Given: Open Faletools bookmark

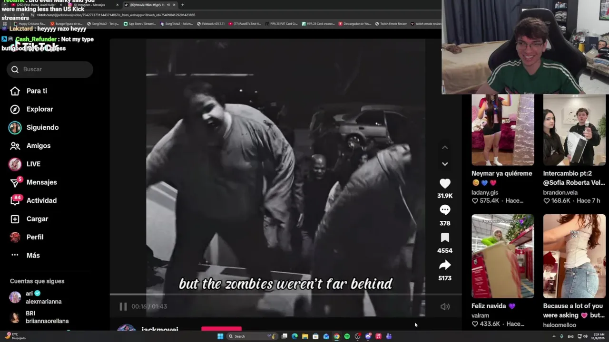Looking at the screenshot, I should click(x=211, y=24).
